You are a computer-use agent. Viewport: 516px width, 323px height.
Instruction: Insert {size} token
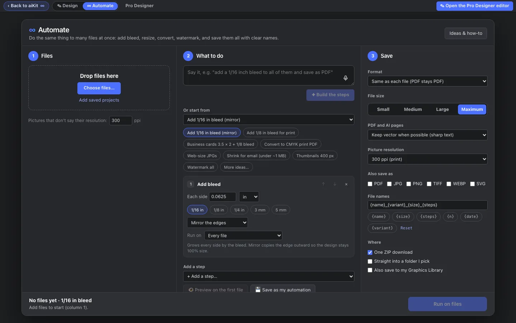tap(403, 217)
